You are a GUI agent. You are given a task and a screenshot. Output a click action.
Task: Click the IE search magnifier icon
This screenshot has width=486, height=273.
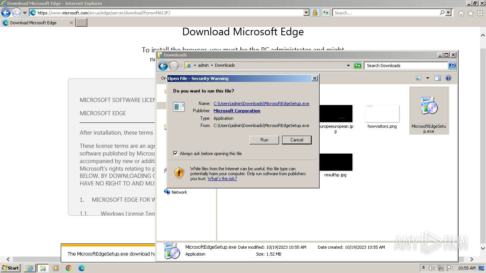pyautogui.click(x=442, y=13)
